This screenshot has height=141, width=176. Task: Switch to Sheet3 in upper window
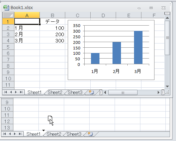click(75, 92)
